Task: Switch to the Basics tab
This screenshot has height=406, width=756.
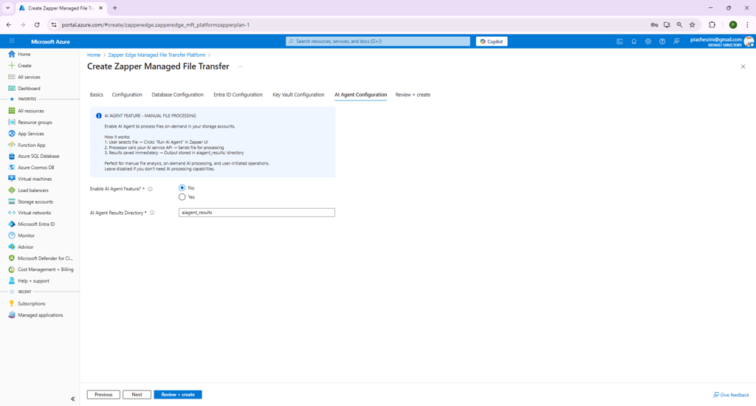Action: click(x=97, y=95)
